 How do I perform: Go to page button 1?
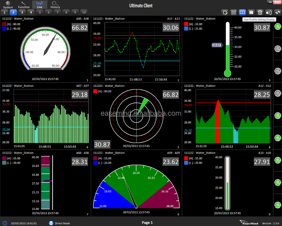click(4, 12)
